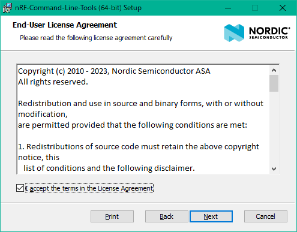Viewport: 297px width, 232px height.
Task: Click the 'End-User License Agreement' heading
Action: coord(65,25)
